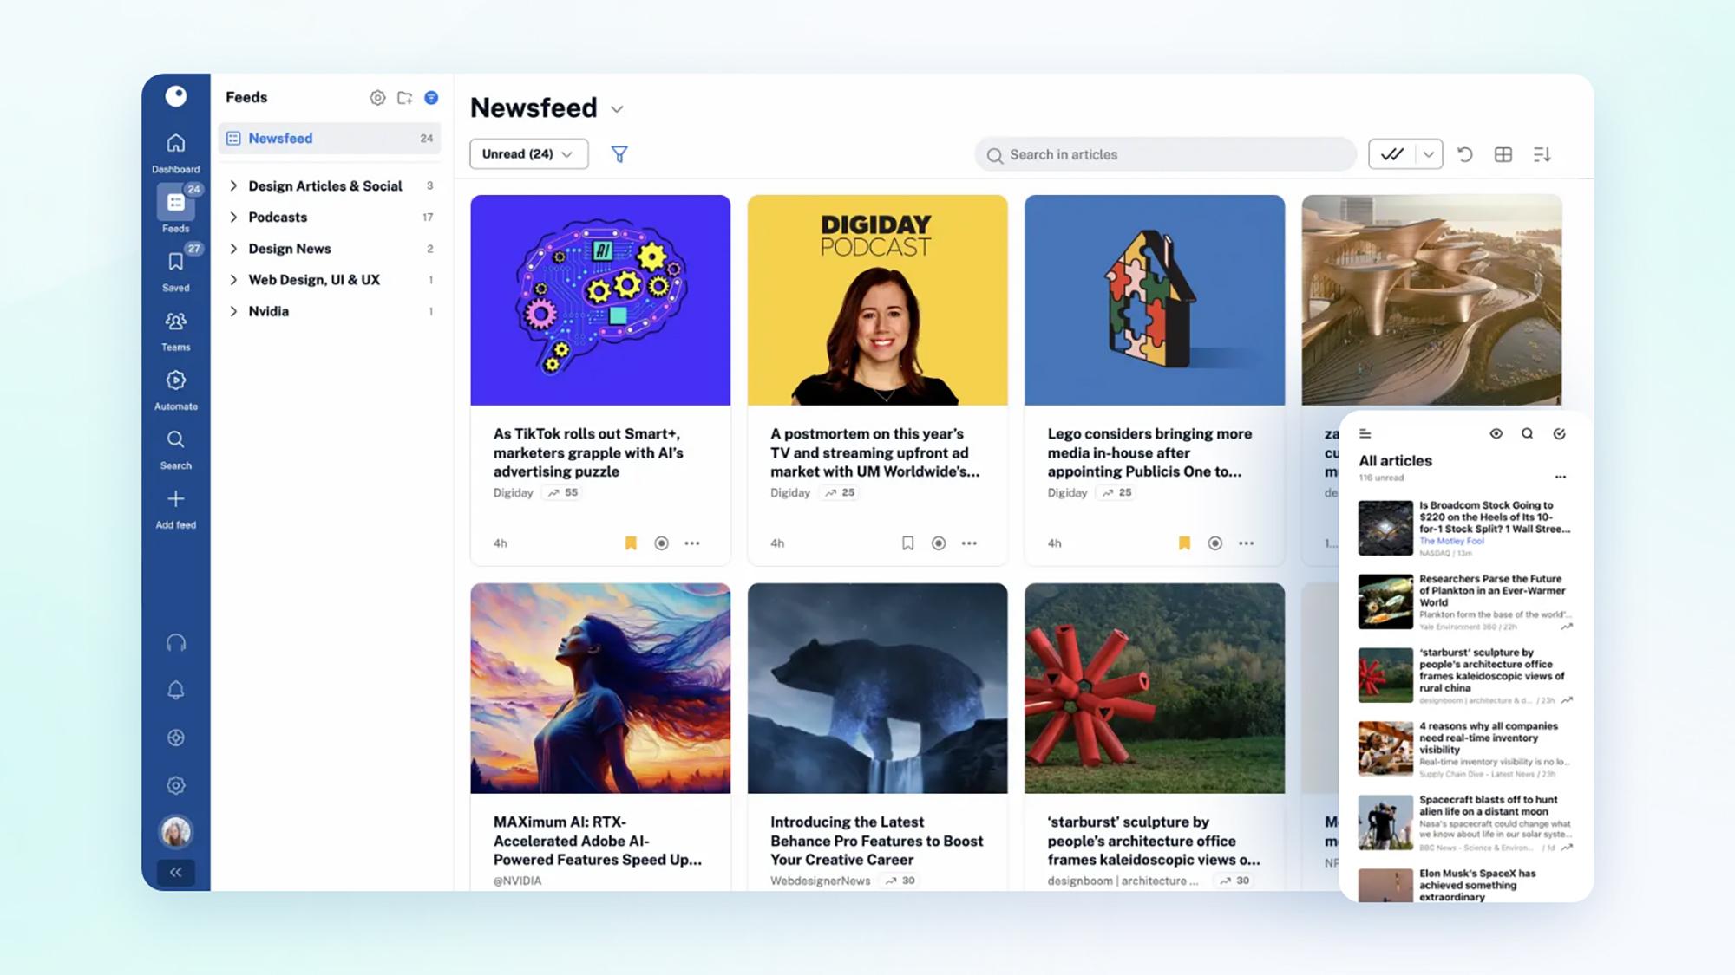Open sort options with the sort-arrow icon
Screen dimensions: 1735x975
1544,154
